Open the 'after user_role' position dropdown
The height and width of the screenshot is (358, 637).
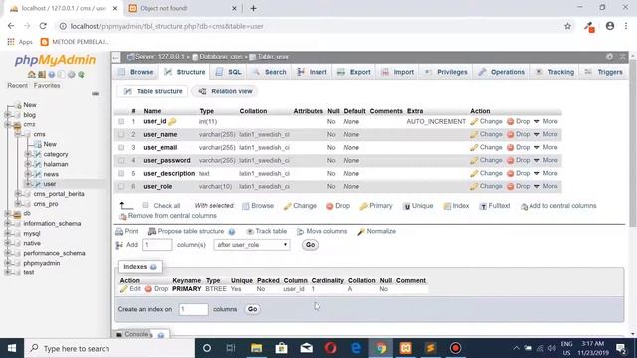252,245
